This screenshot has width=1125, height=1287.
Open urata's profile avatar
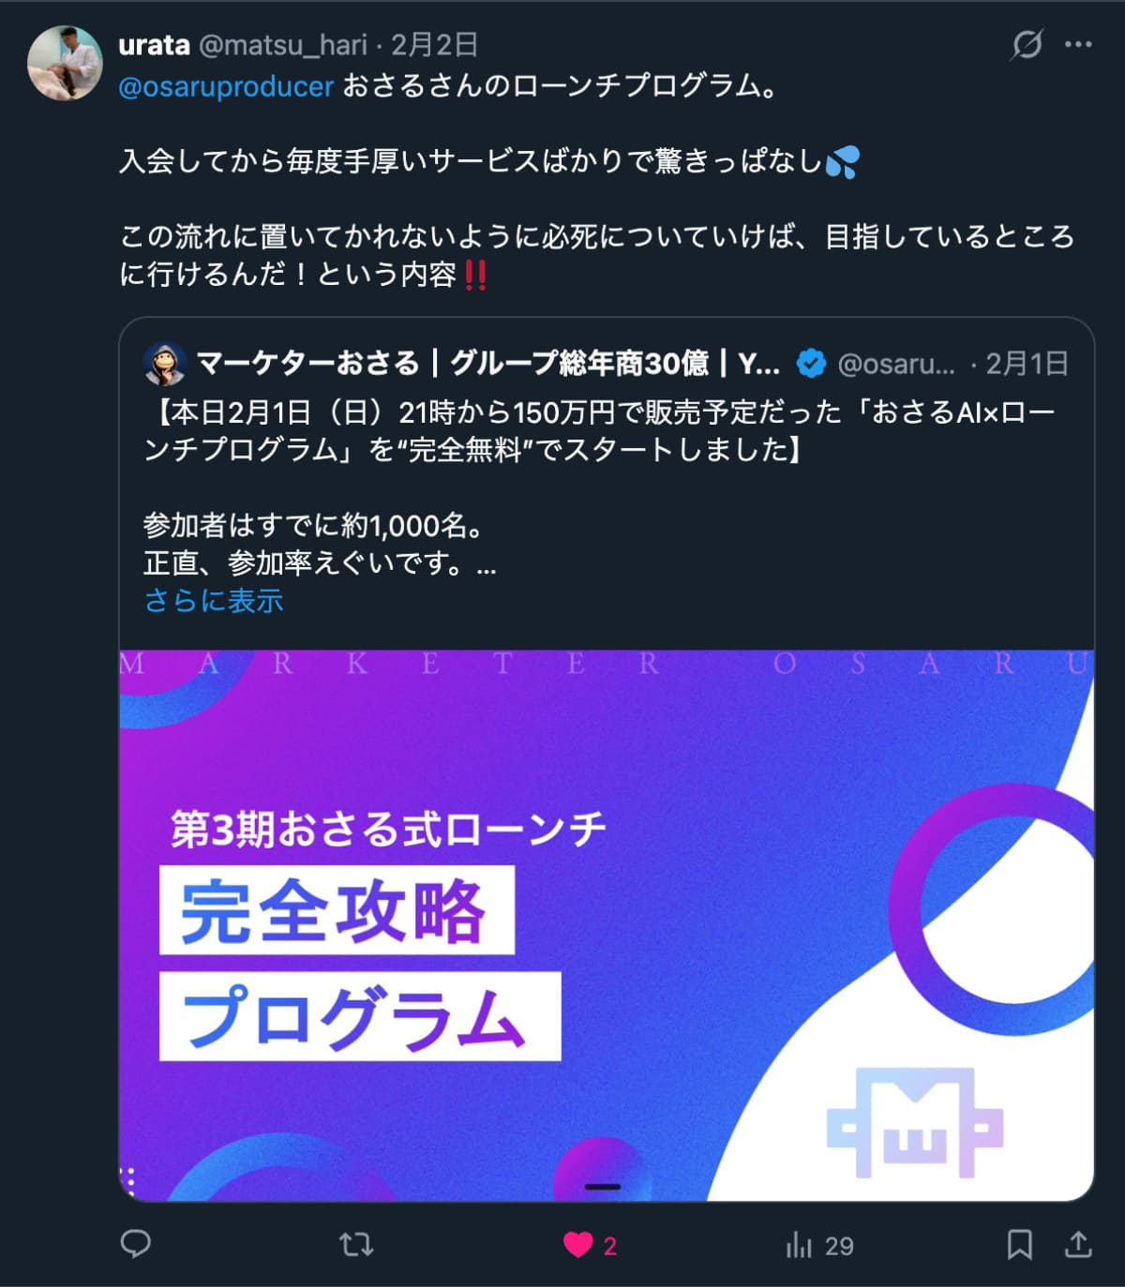tap(65, 63)
